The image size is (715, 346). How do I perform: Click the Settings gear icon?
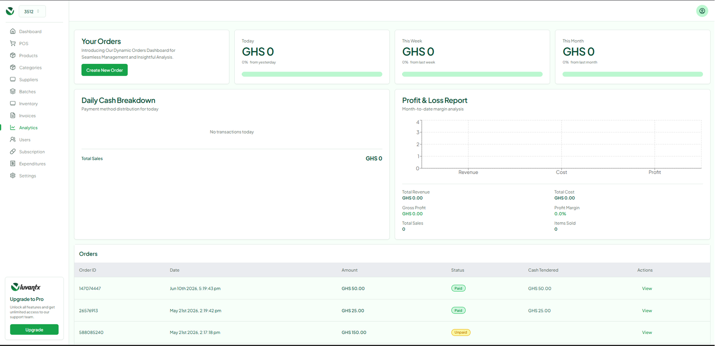click(13, 176)
